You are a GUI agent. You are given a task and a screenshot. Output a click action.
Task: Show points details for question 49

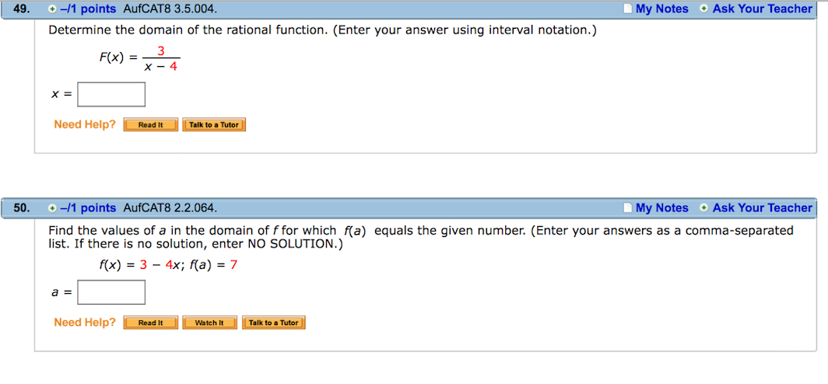[88, 9]
